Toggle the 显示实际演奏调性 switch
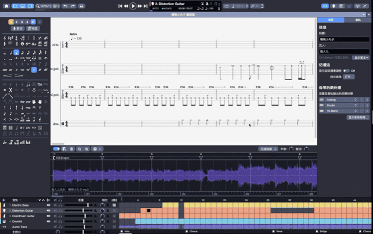Image resolution: width=373 pixels, height=234 pixels. tap(347, 70)
